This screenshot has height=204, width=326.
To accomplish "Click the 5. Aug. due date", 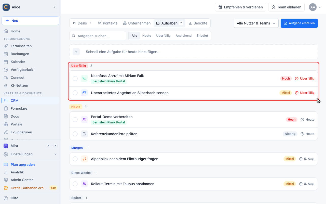I will click(x=307, y=159).
